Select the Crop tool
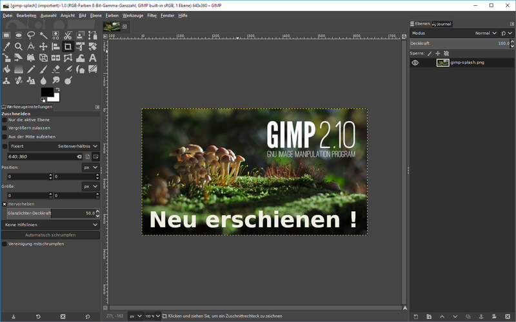516x322 pixels. pos(68,46)
